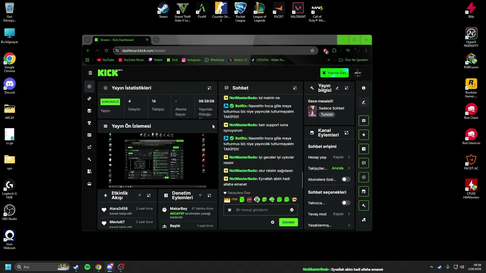Click the stream preview thumbnail
The width and height of the screenshot is (486, 273).
point(157,160)
